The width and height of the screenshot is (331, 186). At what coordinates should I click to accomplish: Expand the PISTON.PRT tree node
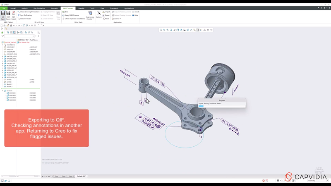(x=2, y=70)
